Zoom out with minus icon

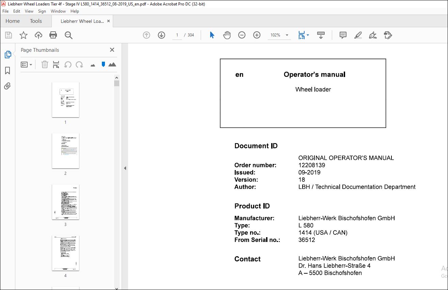[242, 35]
